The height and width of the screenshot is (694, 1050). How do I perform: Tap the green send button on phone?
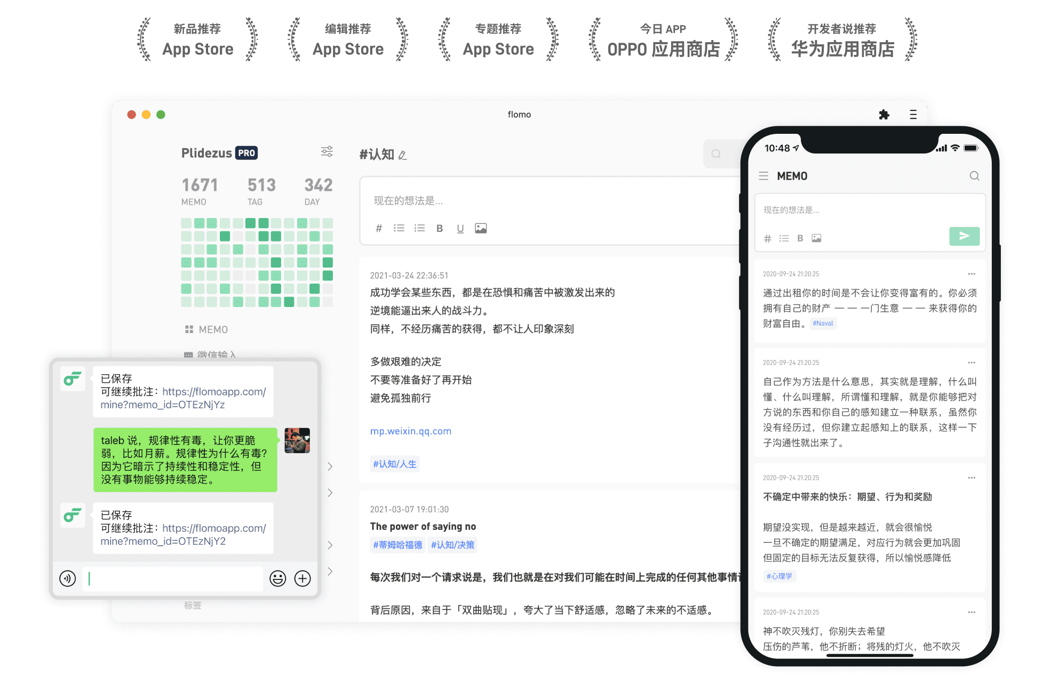click(964, 236)
